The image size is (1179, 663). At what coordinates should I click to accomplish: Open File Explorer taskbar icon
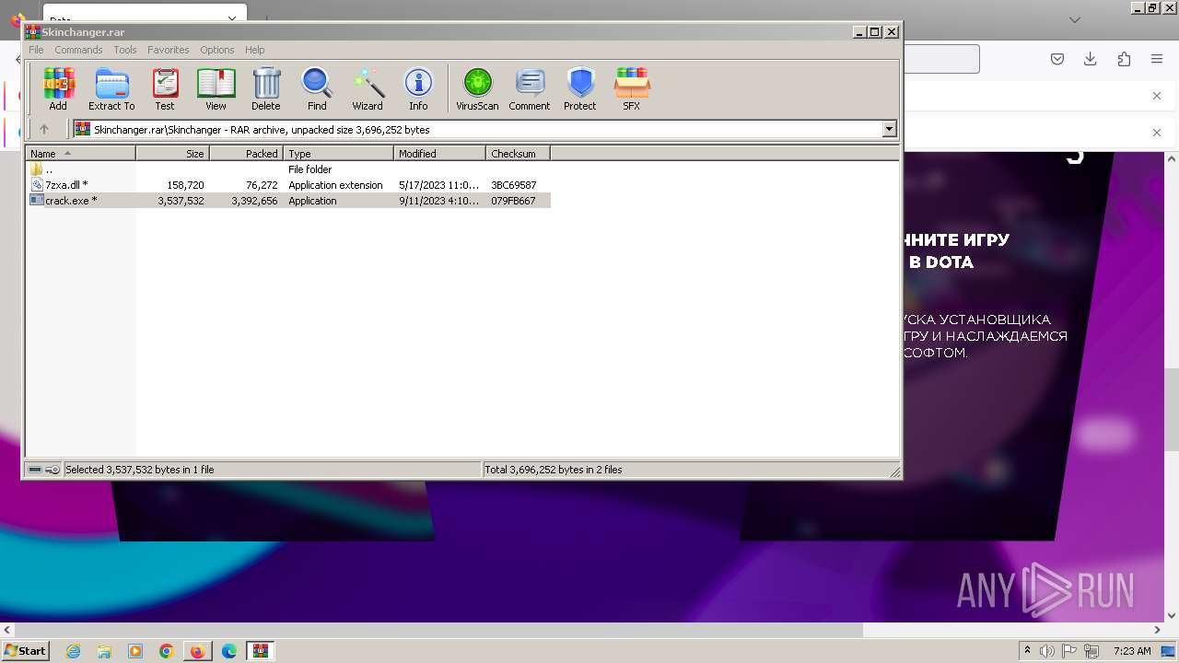click(x=104, y=651)
